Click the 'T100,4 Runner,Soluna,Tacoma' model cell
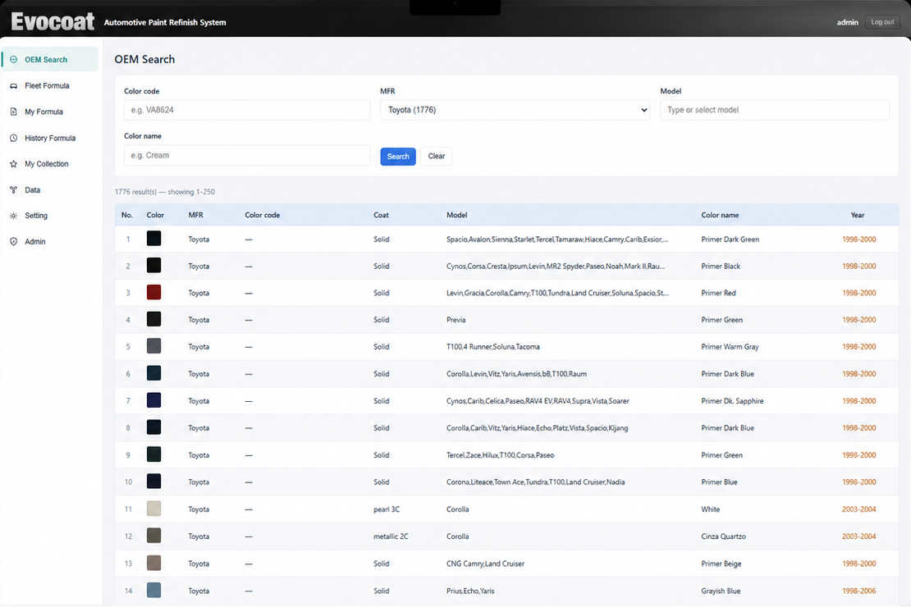The height and width of the screenshot is (607, 911). (492, 347)
